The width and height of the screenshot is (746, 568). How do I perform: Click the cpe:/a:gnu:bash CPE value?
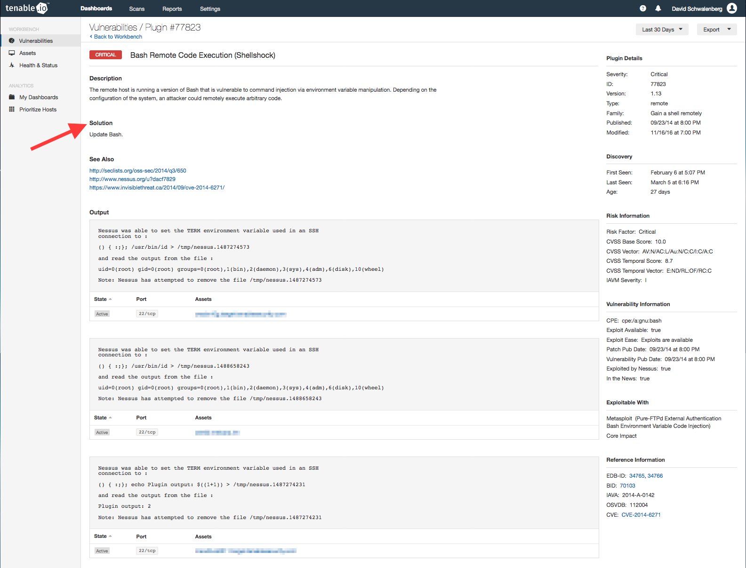coord(642,321)
